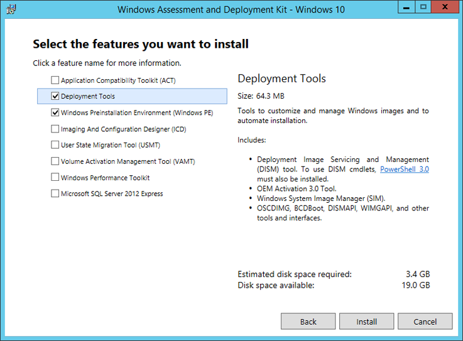The width and height of the screenshot is (463, 341).
Task: Enable Application Compatibility Toolkit (ACT) checkbox
Action: coord(55,80)
